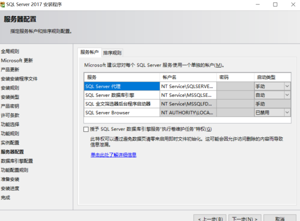Click password field for SQL Server 代理
Screen dimensions: 300x221
coord(235,86)
